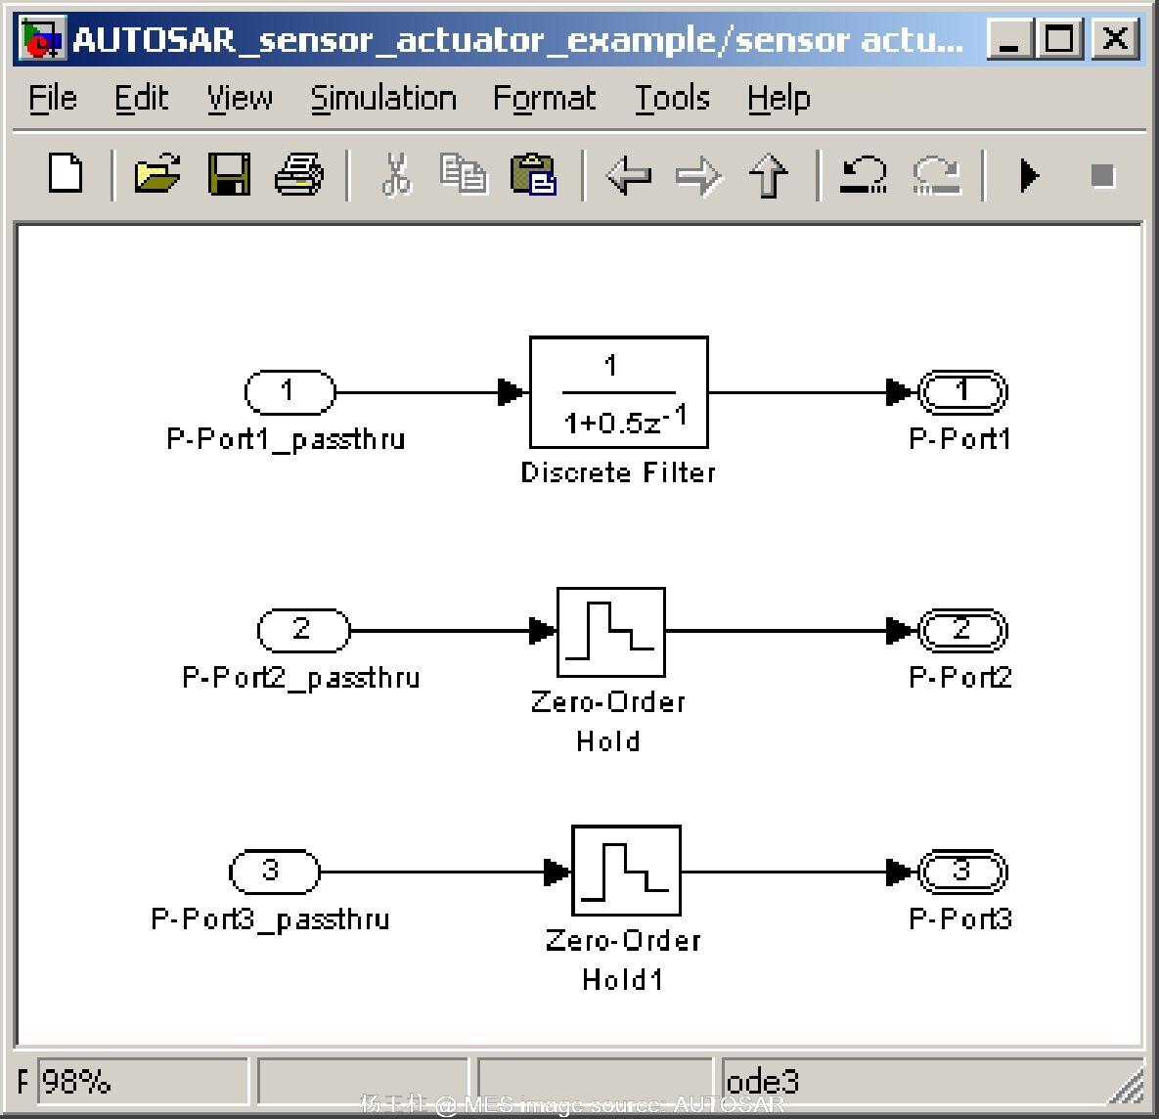The width and height of the screenshot is (1159, 1119).
Task: Navigate back in model hierarchy
Action: click(630, 176)
